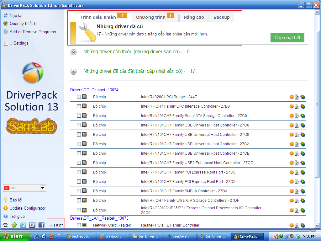Open the Drivers\DP_Chipset_13074 link
The image size is (321, 241).
click(x=94, y=90)
